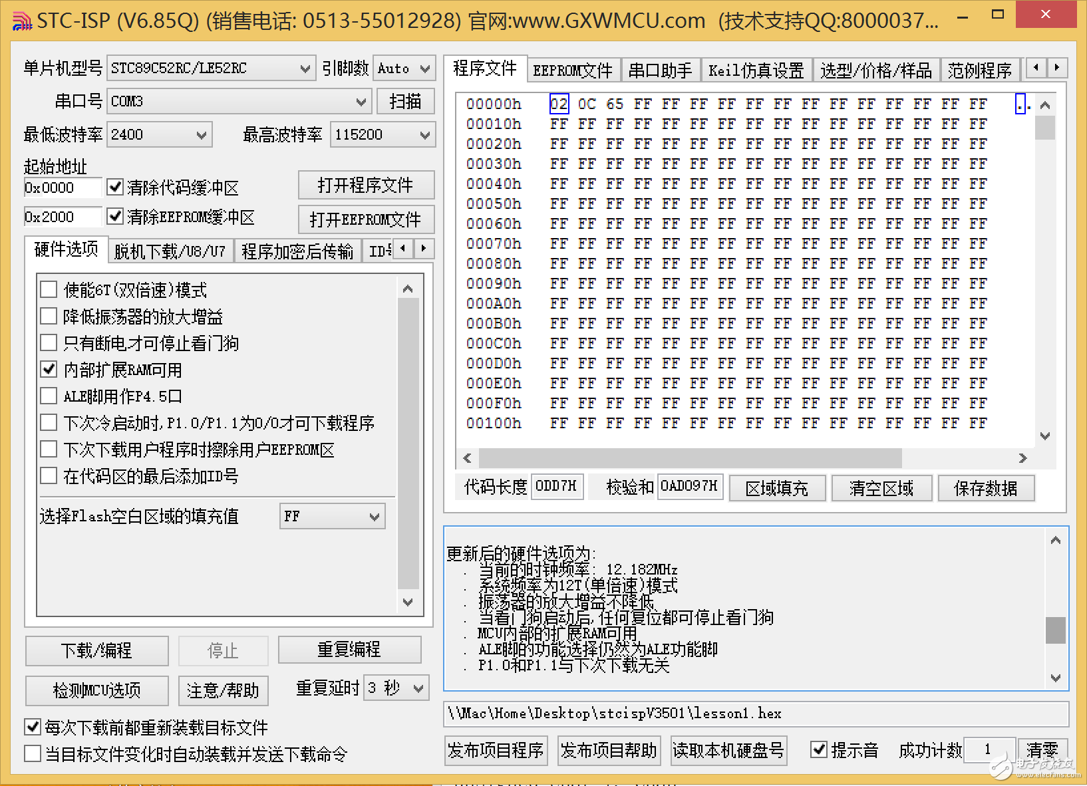Click 发布项目程序 button

tap(496, 751)
